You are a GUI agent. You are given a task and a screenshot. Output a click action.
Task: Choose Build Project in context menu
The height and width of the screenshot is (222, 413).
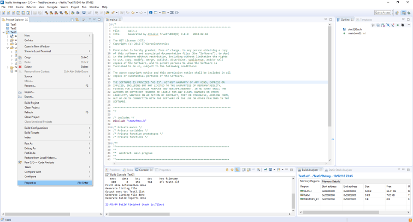pos(32,103)
